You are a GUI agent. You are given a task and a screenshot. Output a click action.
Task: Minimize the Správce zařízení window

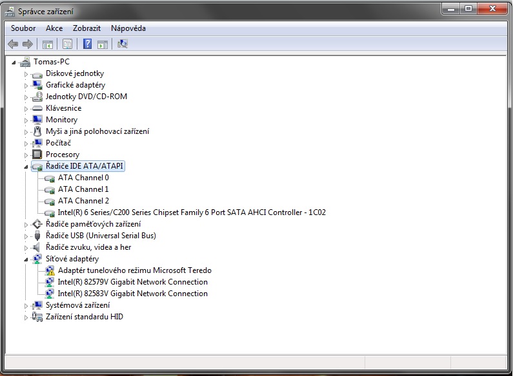[451, 9]
